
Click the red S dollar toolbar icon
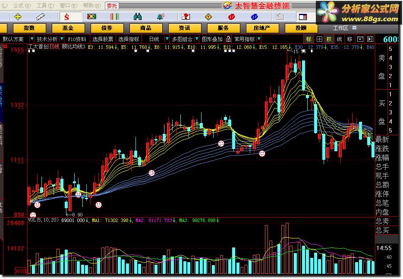[66, 17]
